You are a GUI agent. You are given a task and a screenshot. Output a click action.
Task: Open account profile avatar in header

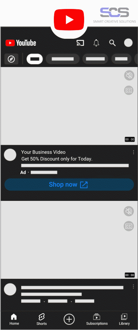[128, 43]
